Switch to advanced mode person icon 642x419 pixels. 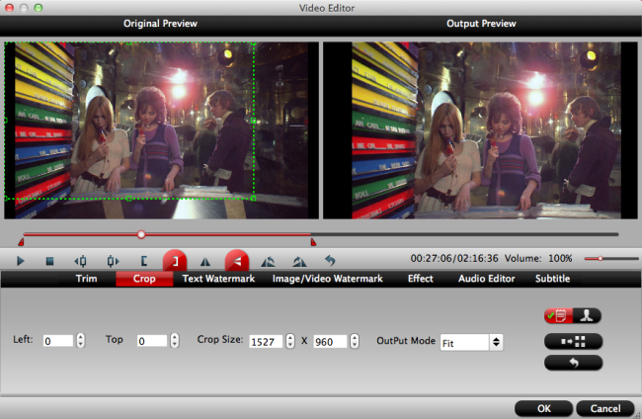[x=587, y=316]
